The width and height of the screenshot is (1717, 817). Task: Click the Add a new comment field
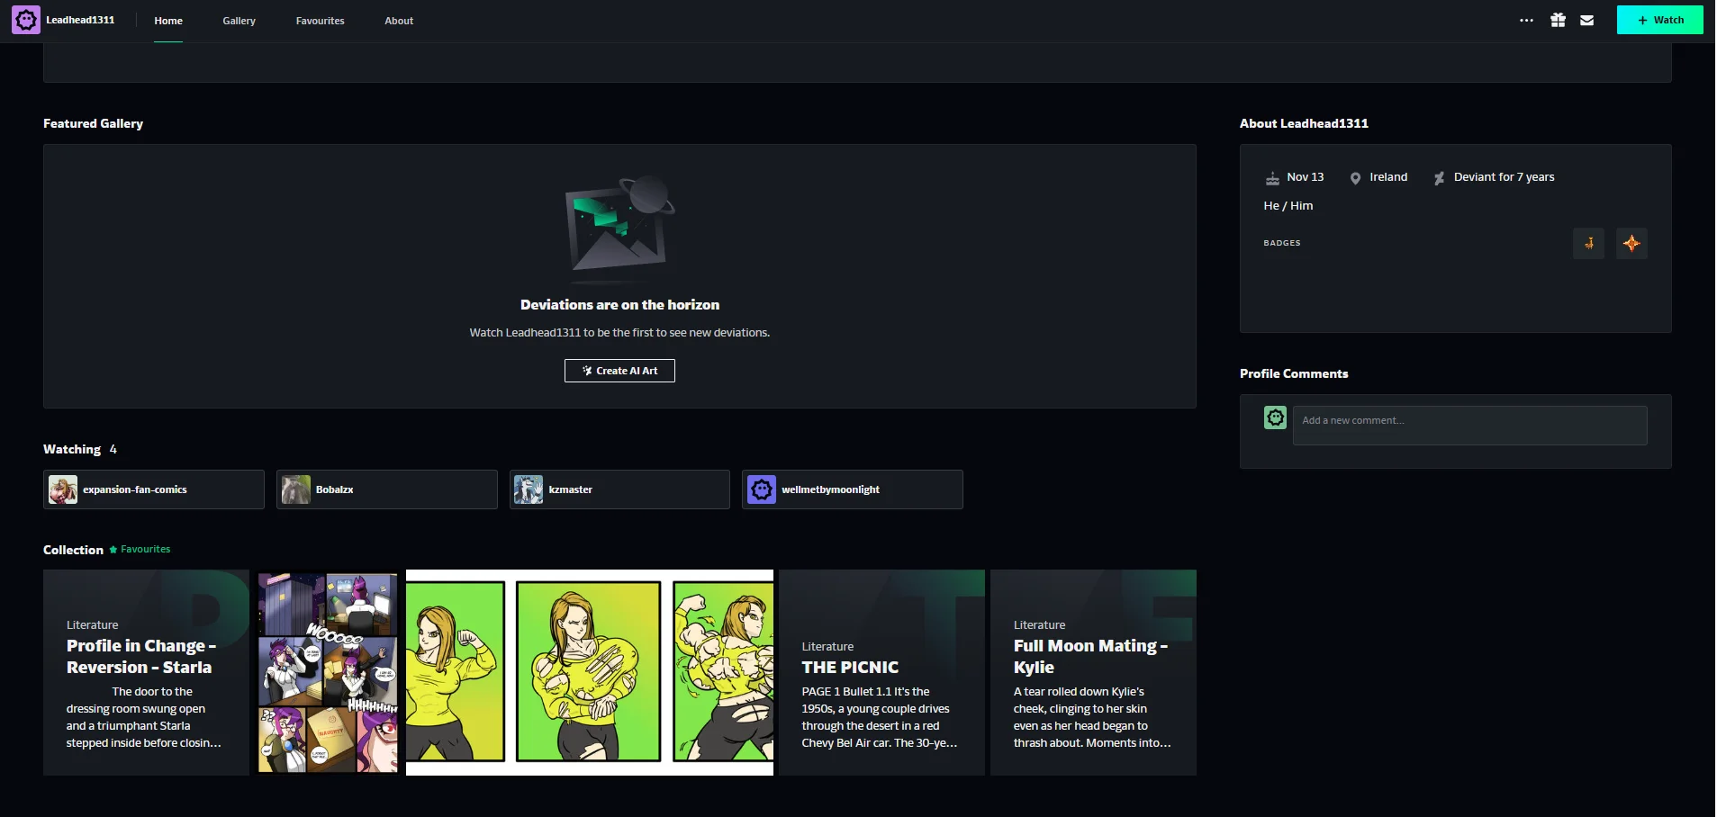click(1470, 425)
